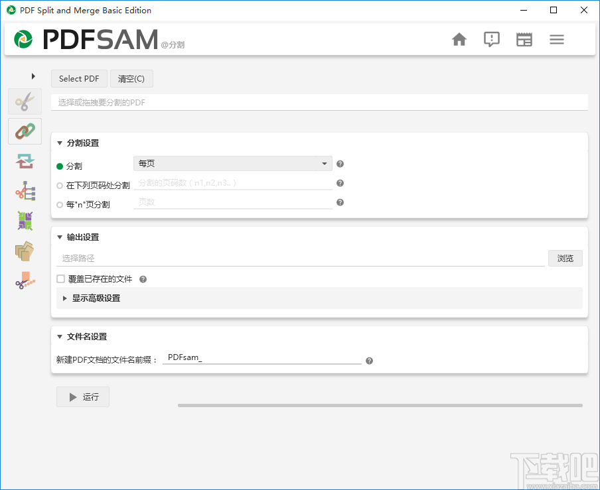The width and height of the screenshot is (600, 490).
Task: Enable the 覆盖已存在的文件 checkbox
Action: click(60, 278)
